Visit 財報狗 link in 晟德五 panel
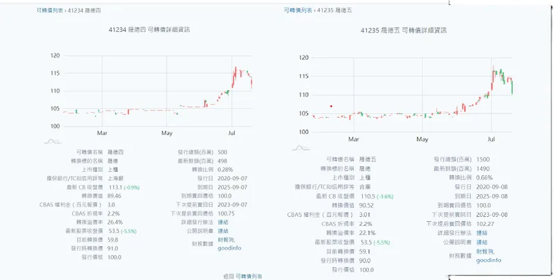The width and height of the screenshot is (554, 280). 485,252
